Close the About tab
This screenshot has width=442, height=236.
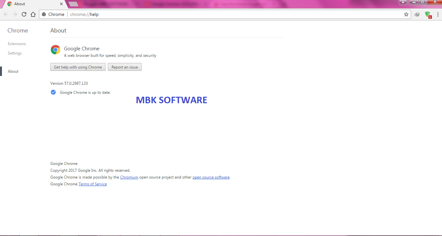coord(61,4)
